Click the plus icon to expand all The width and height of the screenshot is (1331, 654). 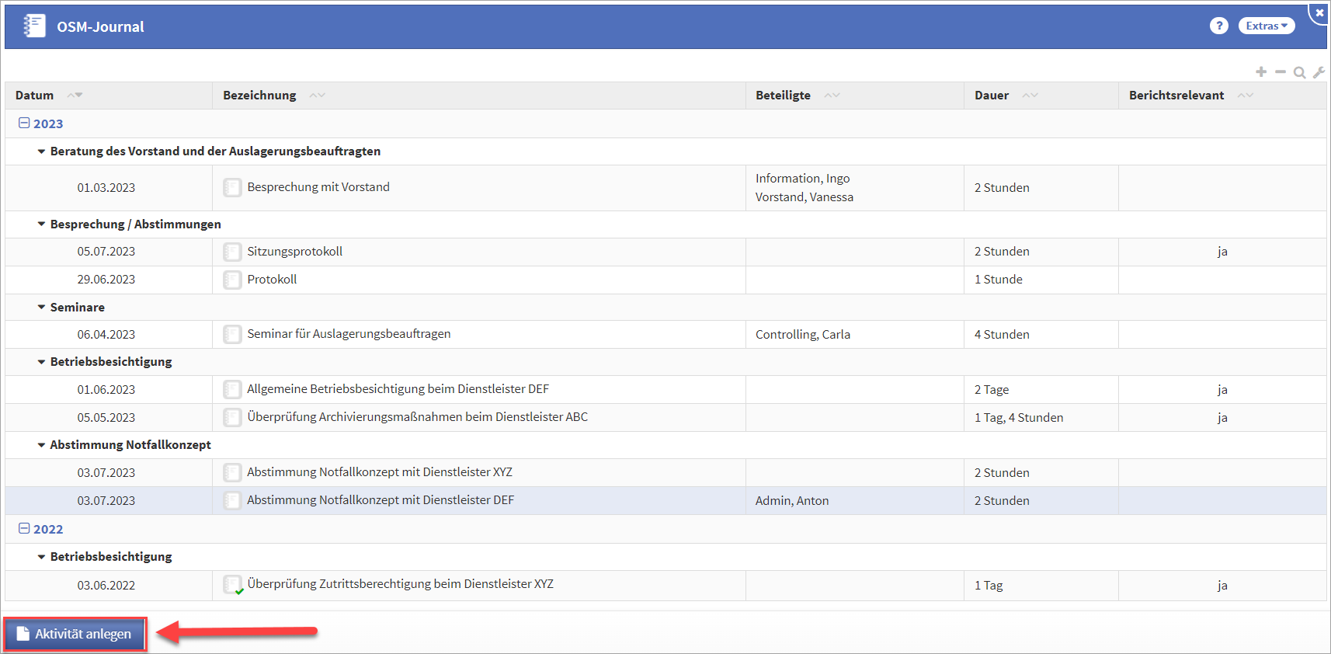[1261, 72]
